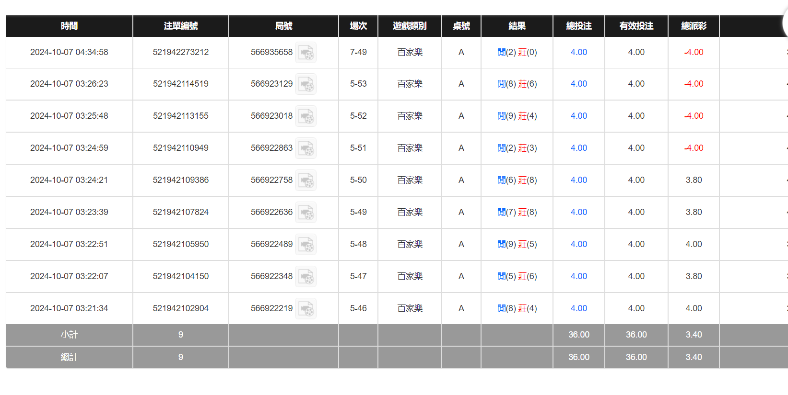Select bet number 521942102904
This screenshot has width=788, height=395.
coord(180,308)
